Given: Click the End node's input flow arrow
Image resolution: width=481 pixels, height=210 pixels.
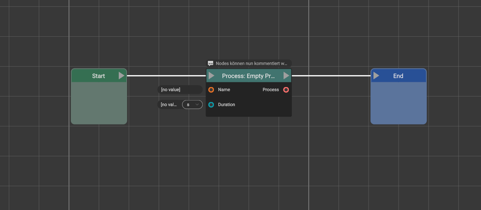Looking at the screenshot, I should click(x=376, y=76).
